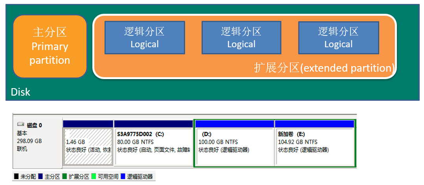424x185 pixels.
Task: Select the S3A9775D002 (C:) partition
Action: tap(153, 146)
